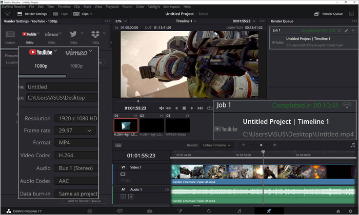Click the Render Settings clapper icon
The image size is (359, 215).
[19, 14]
